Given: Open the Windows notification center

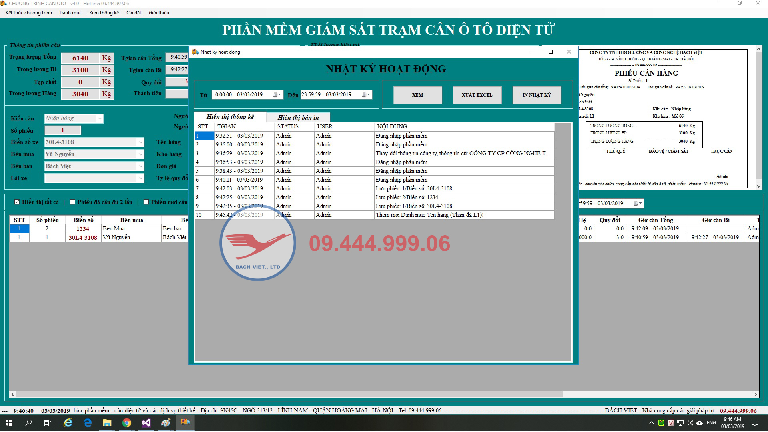Looking at the screenshot, I should (755, 423).
